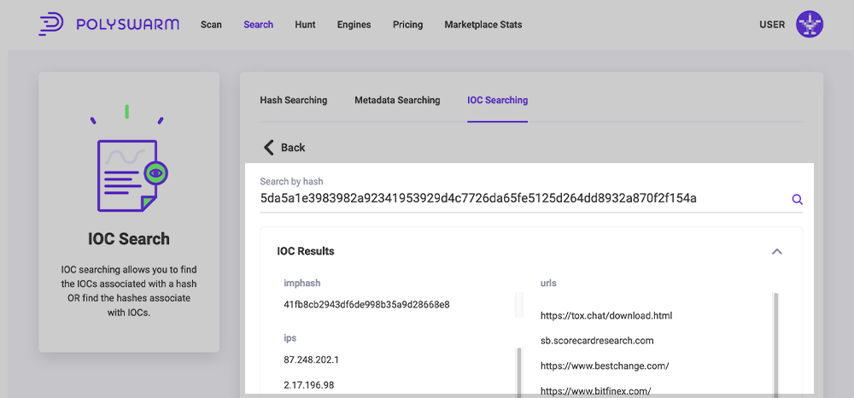Go to the Hunt page

[x=305, y=25]
